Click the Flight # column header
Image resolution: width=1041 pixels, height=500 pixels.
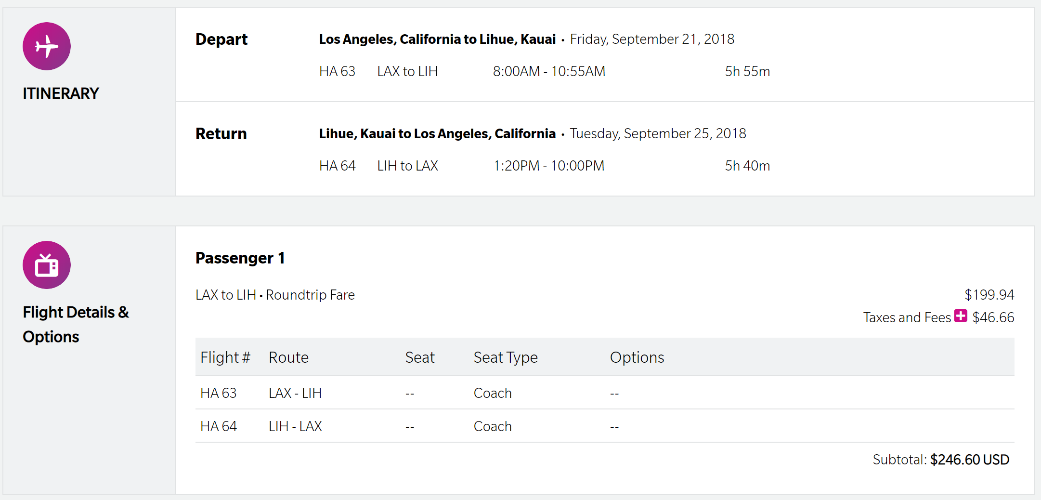pos(225,357)
